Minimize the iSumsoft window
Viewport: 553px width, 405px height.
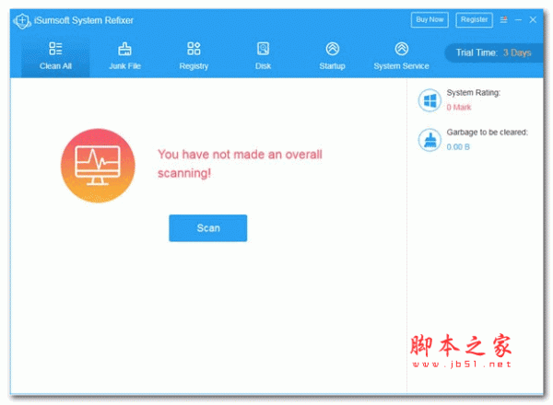tap(518, 20)
